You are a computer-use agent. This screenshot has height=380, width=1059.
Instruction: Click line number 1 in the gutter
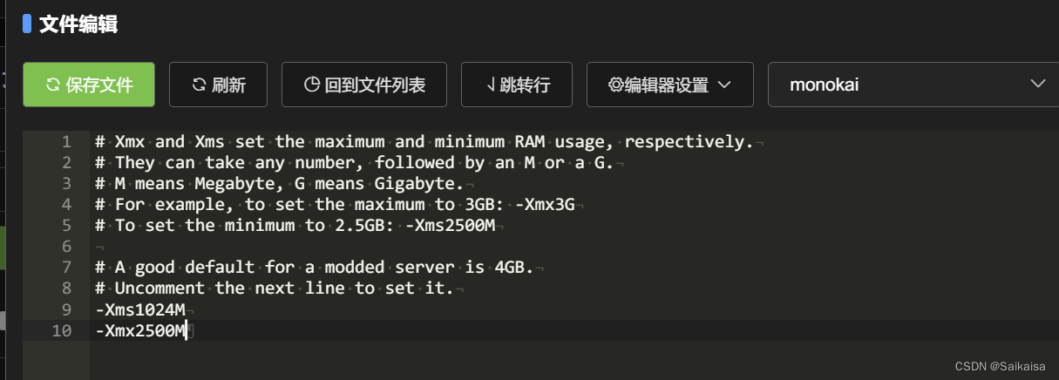[67, 141]
